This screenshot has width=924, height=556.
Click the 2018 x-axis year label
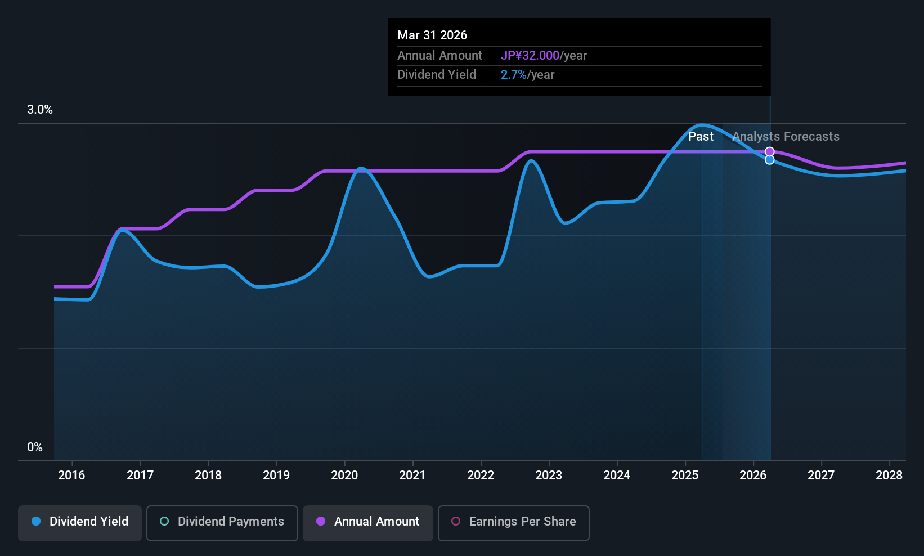(208, 476)
